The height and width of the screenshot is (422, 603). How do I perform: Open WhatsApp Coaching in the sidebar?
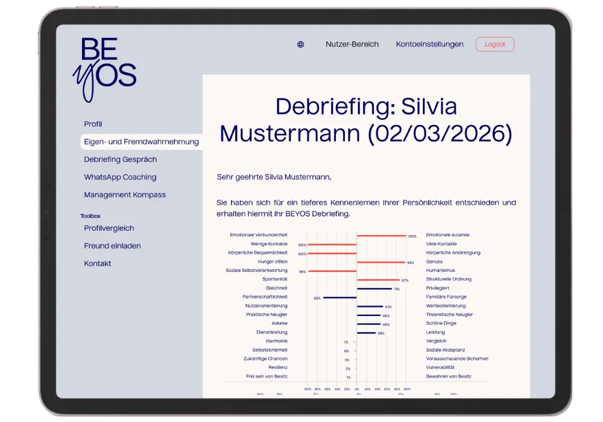tap(121, 177)
